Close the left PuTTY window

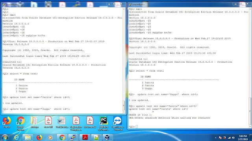(x=121, y=4)
